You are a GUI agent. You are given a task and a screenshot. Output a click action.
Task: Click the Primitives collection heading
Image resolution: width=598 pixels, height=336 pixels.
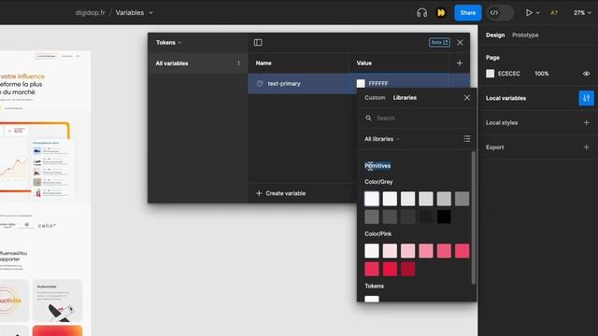coord(377,166)
